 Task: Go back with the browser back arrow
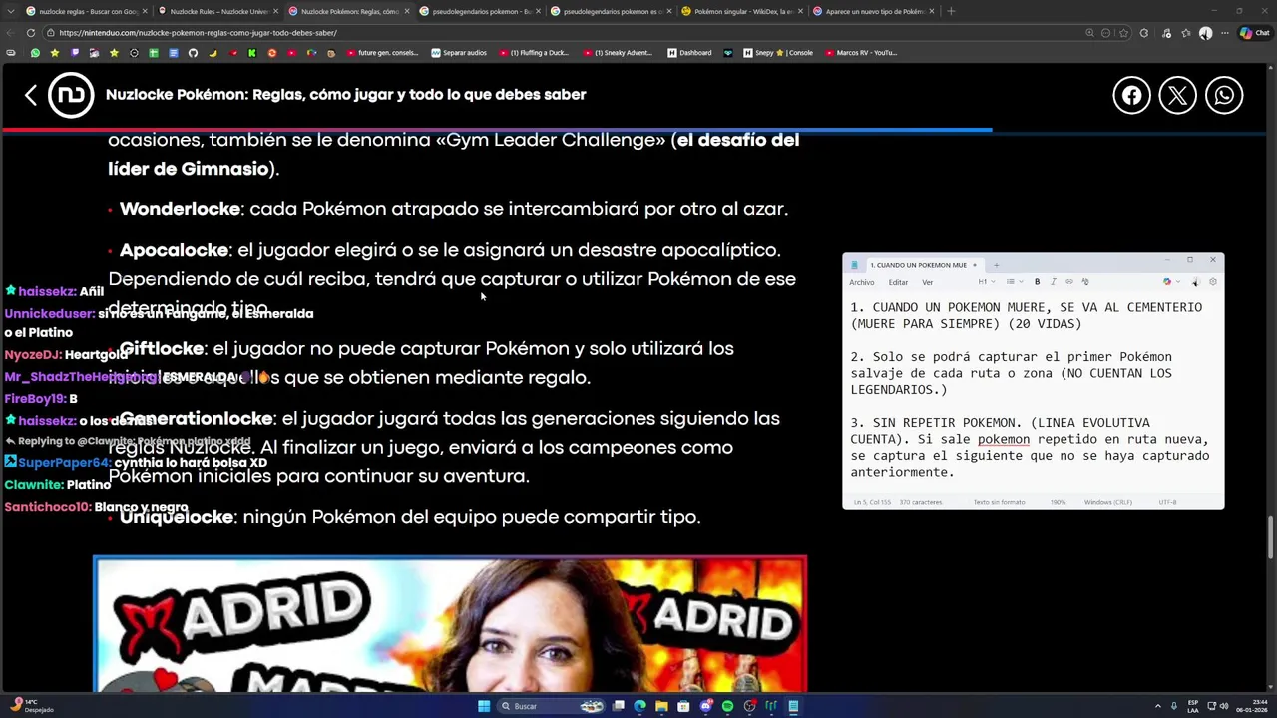pos(11,32)
